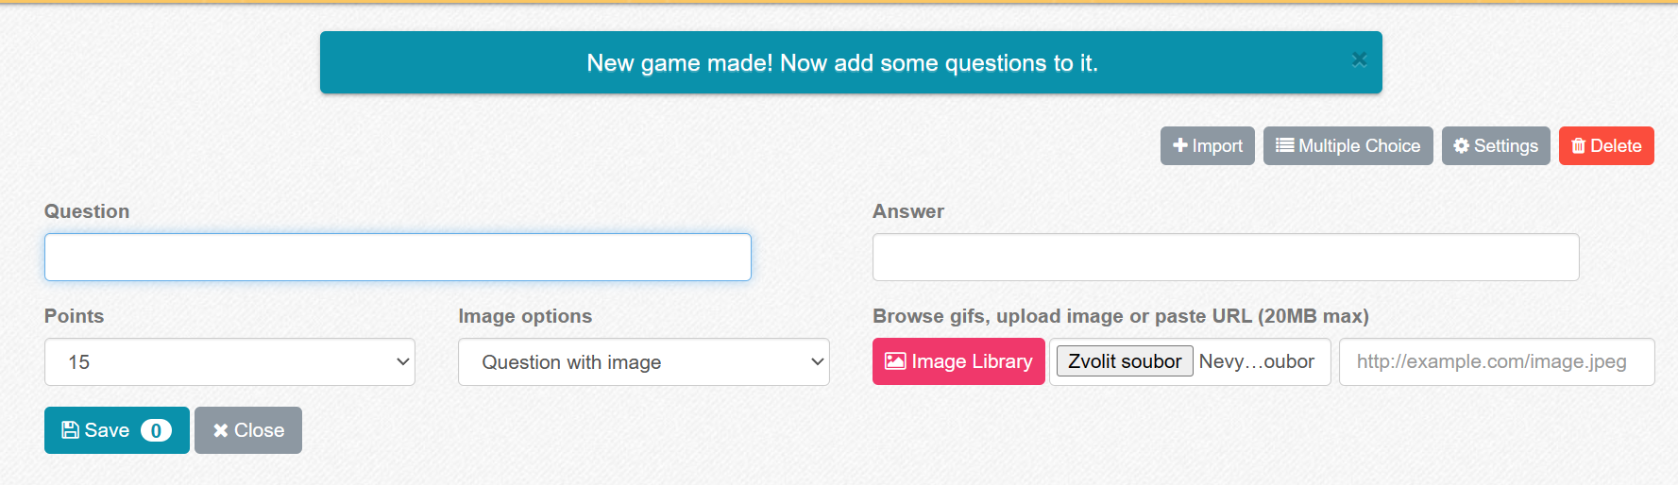Click the 'Question' field label
The width and height of the screenshot is (1678, 485).
[x=87, y=211]
